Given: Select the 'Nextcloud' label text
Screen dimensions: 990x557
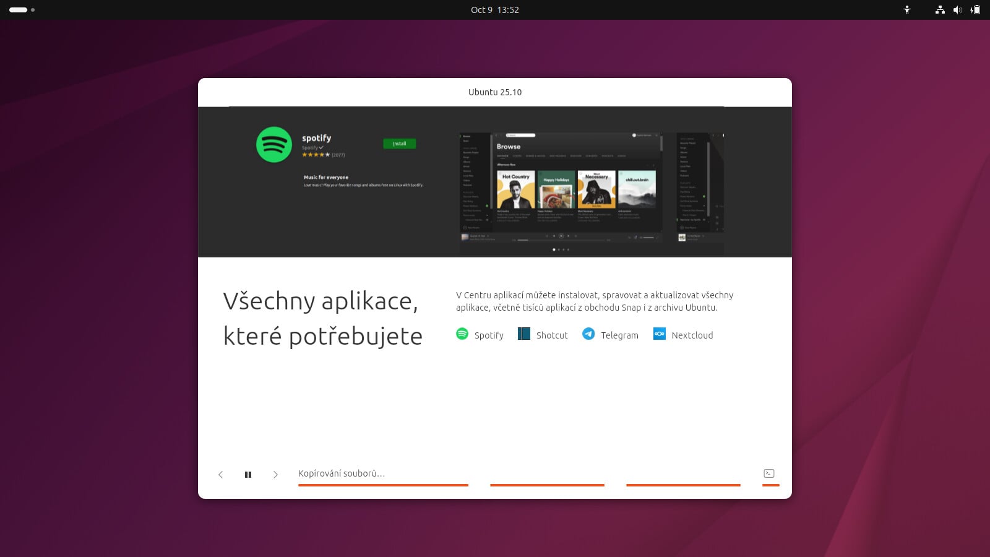Looking at the screenshot, I should point(692,335).
